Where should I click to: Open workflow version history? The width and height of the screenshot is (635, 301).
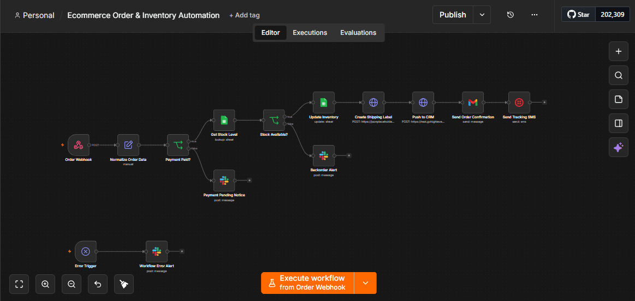[x=511, y=15]
